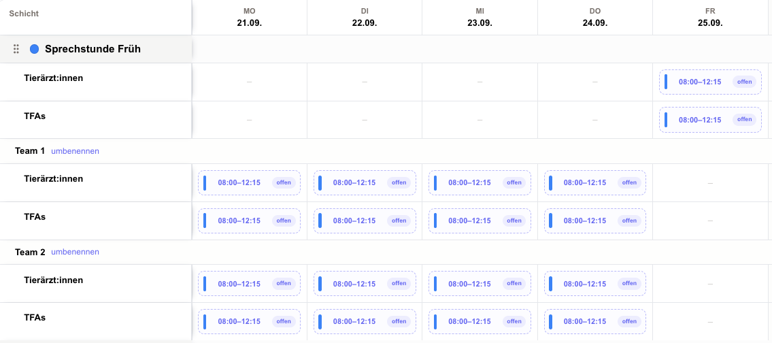
Task: Click Tierärzt:innen row label under Sprechstunde Früh
Action: 54,78
